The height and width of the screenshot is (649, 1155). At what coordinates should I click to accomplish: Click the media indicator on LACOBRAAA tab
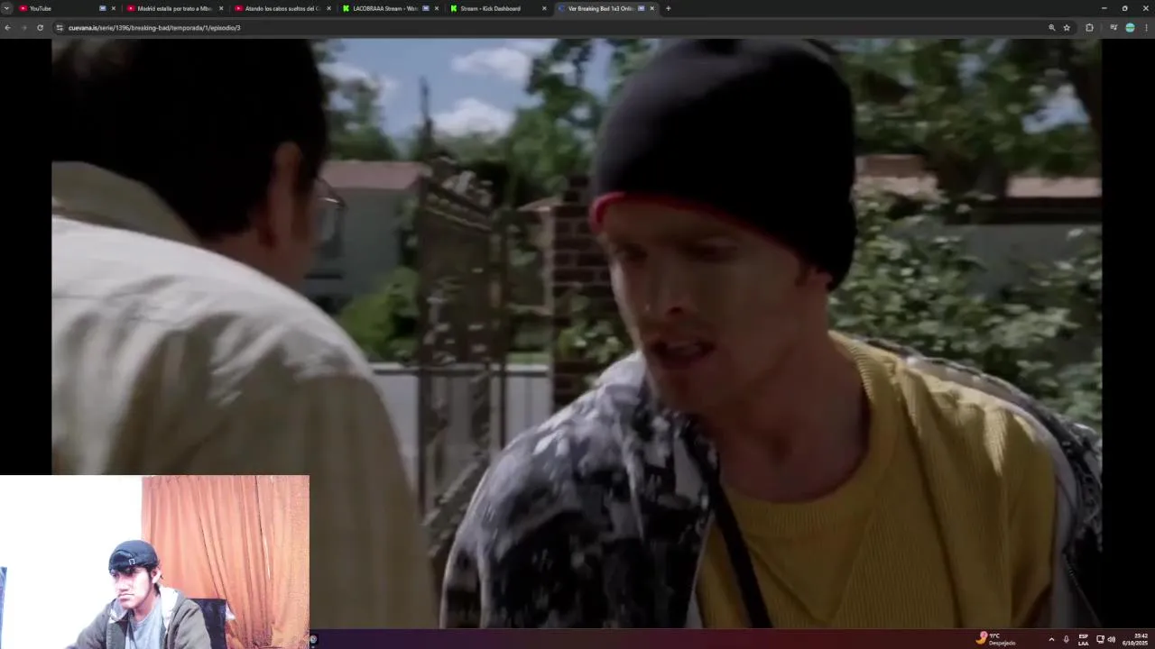point(425,8)
